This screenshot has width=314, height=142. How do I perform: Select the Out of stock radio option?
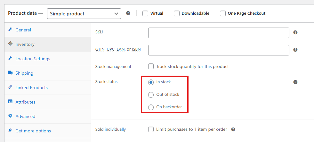point(151,95)
